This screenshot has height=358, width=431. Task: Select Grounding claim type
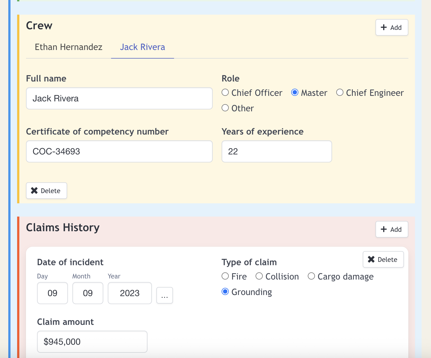click(225, 292)
